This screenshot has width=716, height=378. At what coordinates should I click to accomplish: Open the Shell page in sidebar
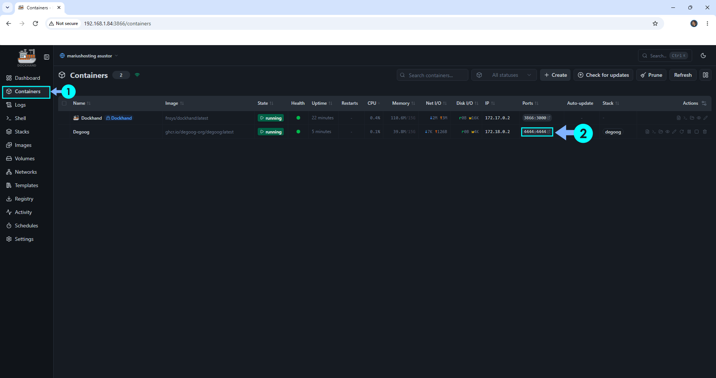click(x=26, y=118)
